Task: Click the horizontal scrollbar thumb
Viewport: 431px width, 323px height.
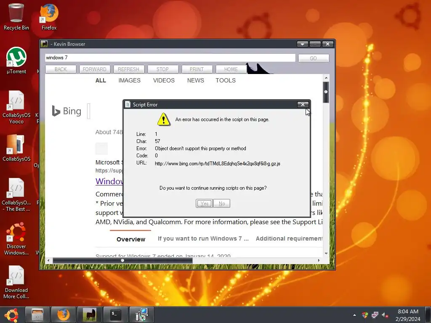Action: coord(122,260)
